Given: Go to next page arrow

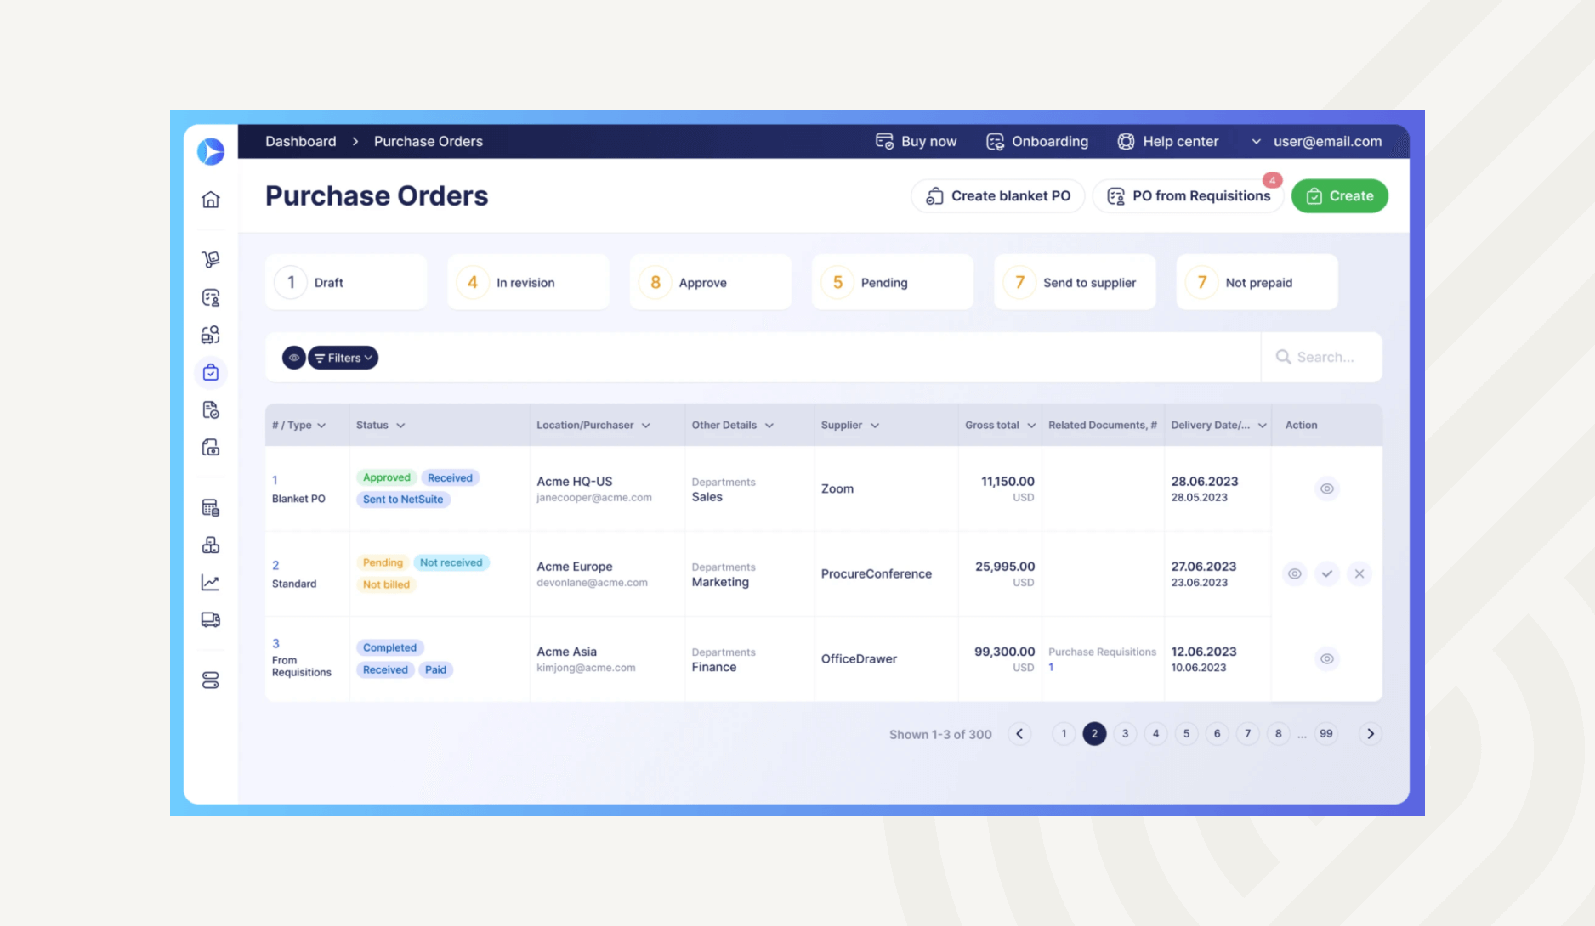Looking at the screenshot, I should click(x=1371, y=734).
